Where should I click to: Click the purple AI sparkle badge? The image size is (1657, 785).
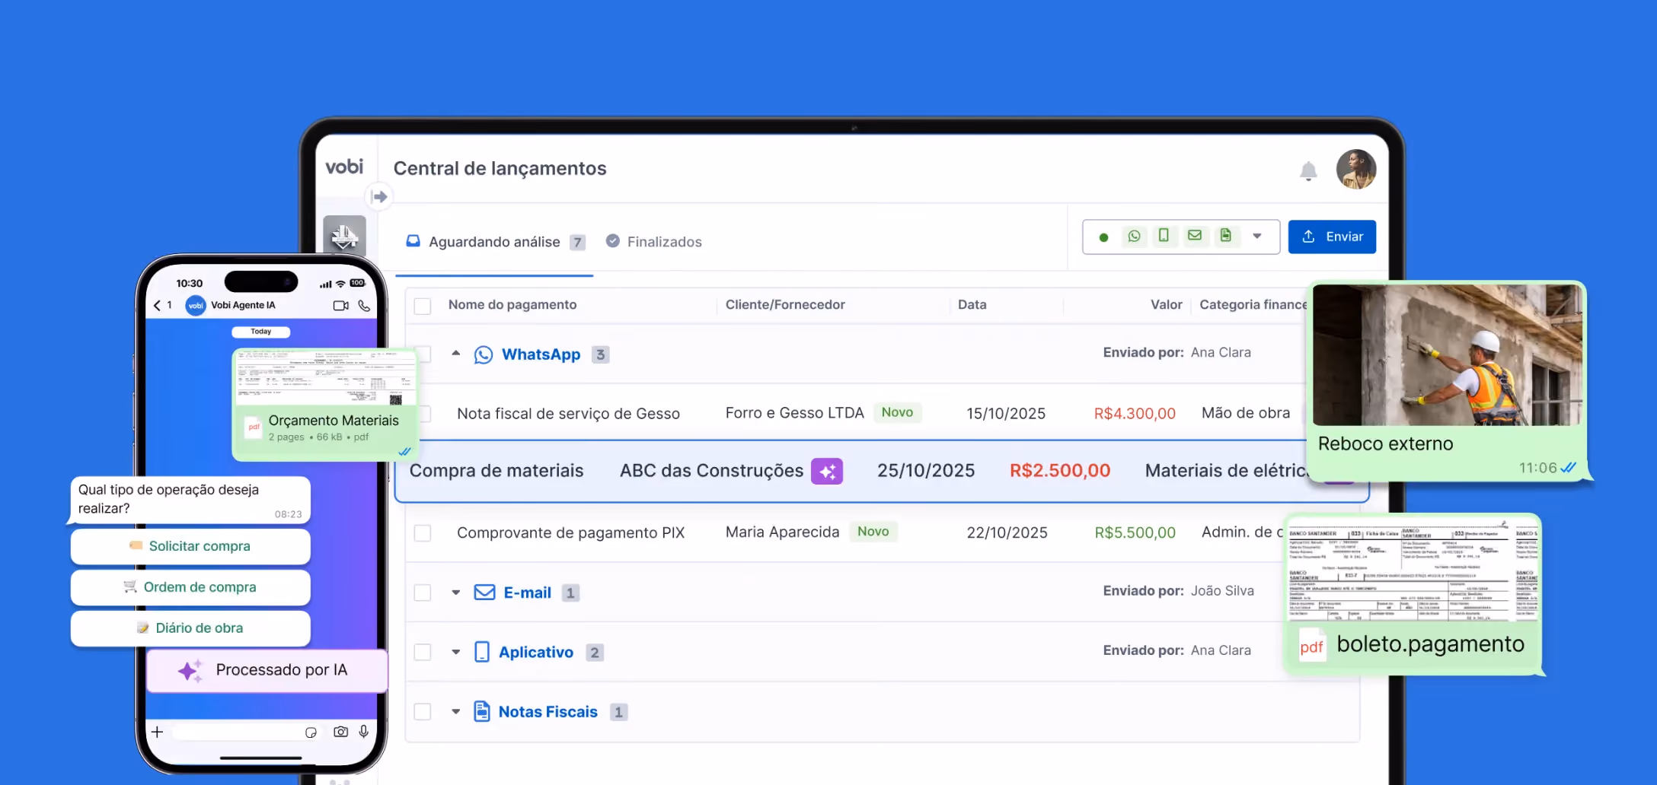(827, 471)
